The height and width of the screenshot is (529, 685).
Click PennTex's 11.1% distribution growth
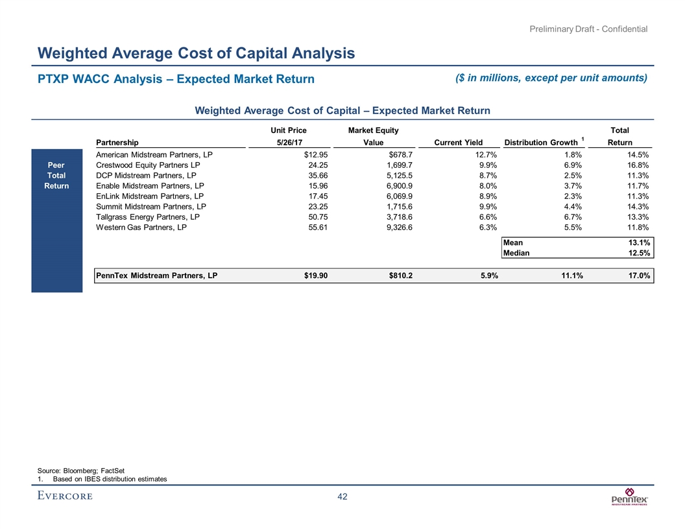coord(572,276)
